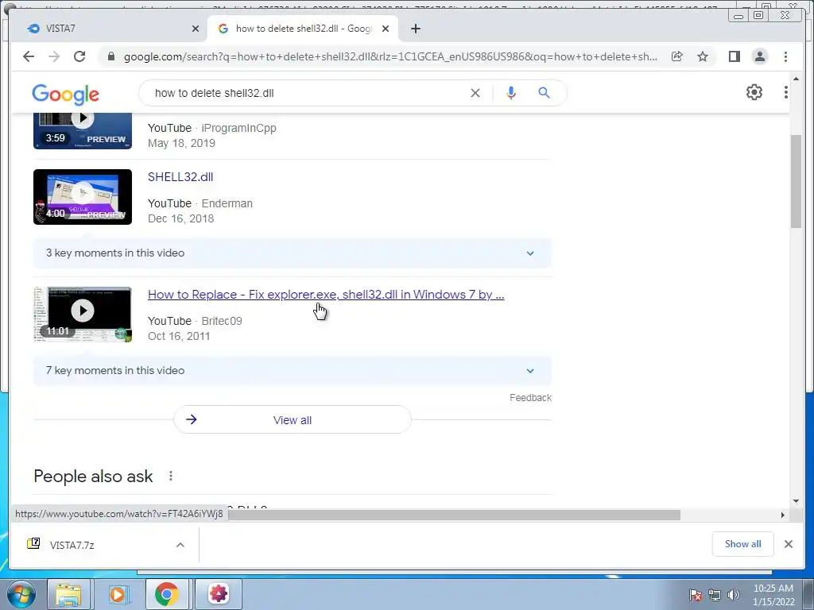Click the browser forward arrow
814x610 pixels.
tap(54, 56)
